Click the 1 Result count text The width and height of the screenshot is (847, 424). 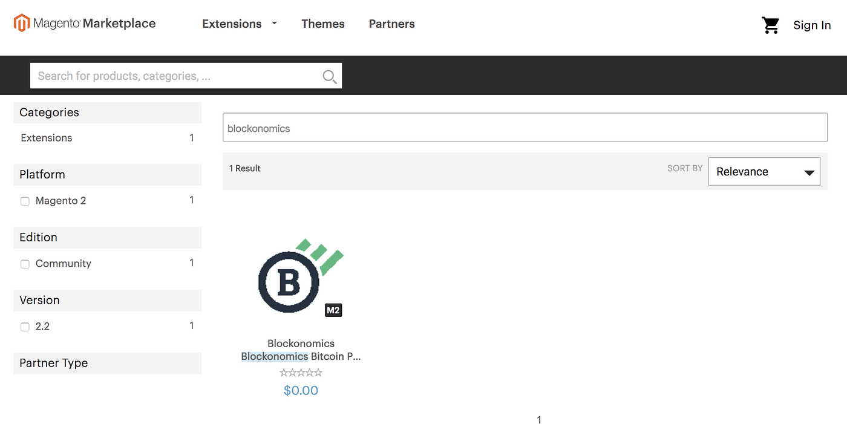(x=245, y=168)
